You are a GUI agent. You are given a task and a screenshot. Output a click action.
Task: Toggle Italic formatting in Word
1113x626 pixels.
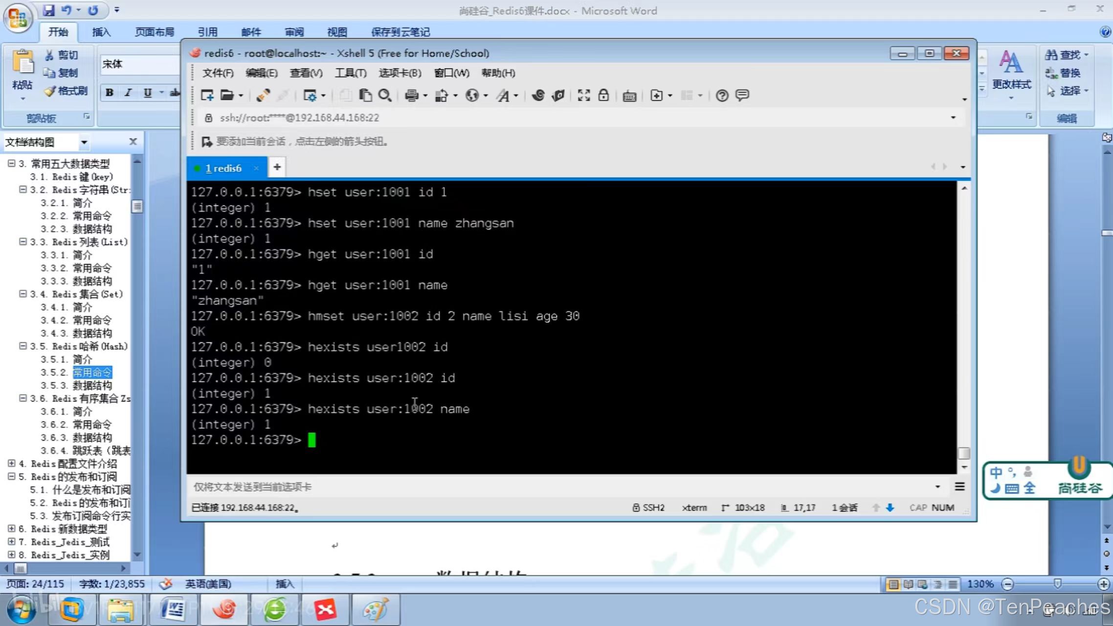click(x=128, y=92)
